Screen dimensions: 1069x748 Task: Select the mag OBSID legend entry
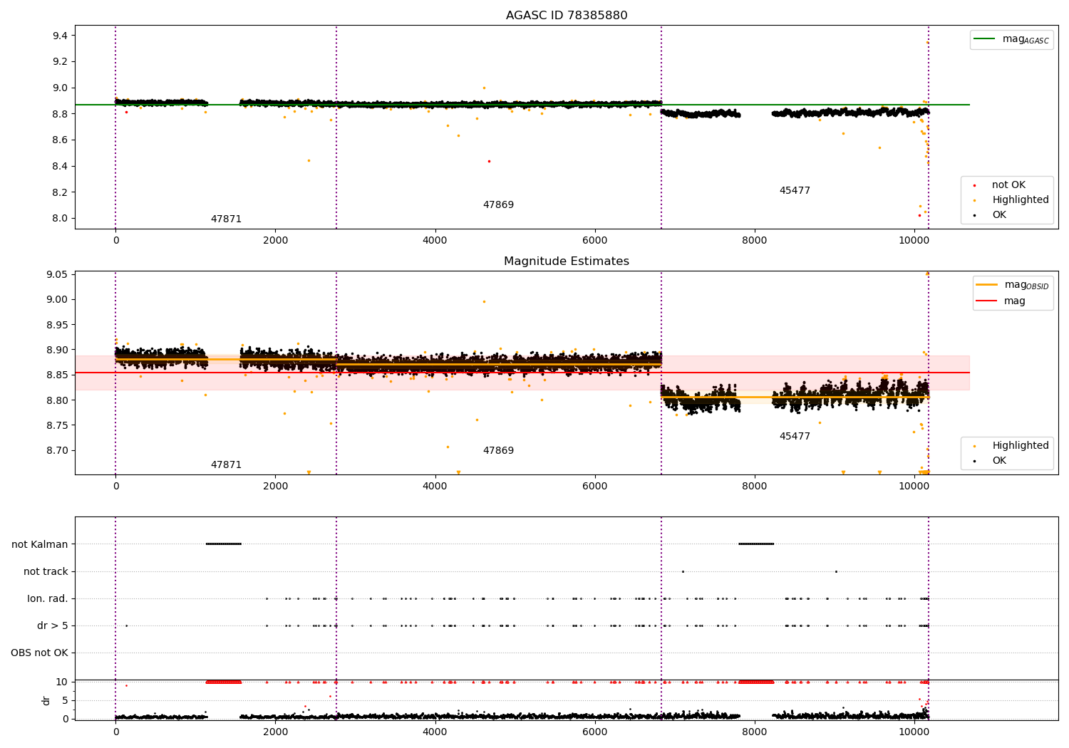point(1012,285)
